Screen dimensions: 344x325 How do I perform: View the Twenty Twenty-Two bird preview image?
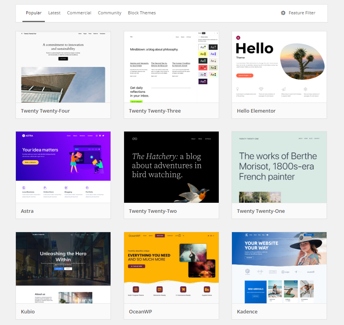pyautogui.click(x=171, y=167)
